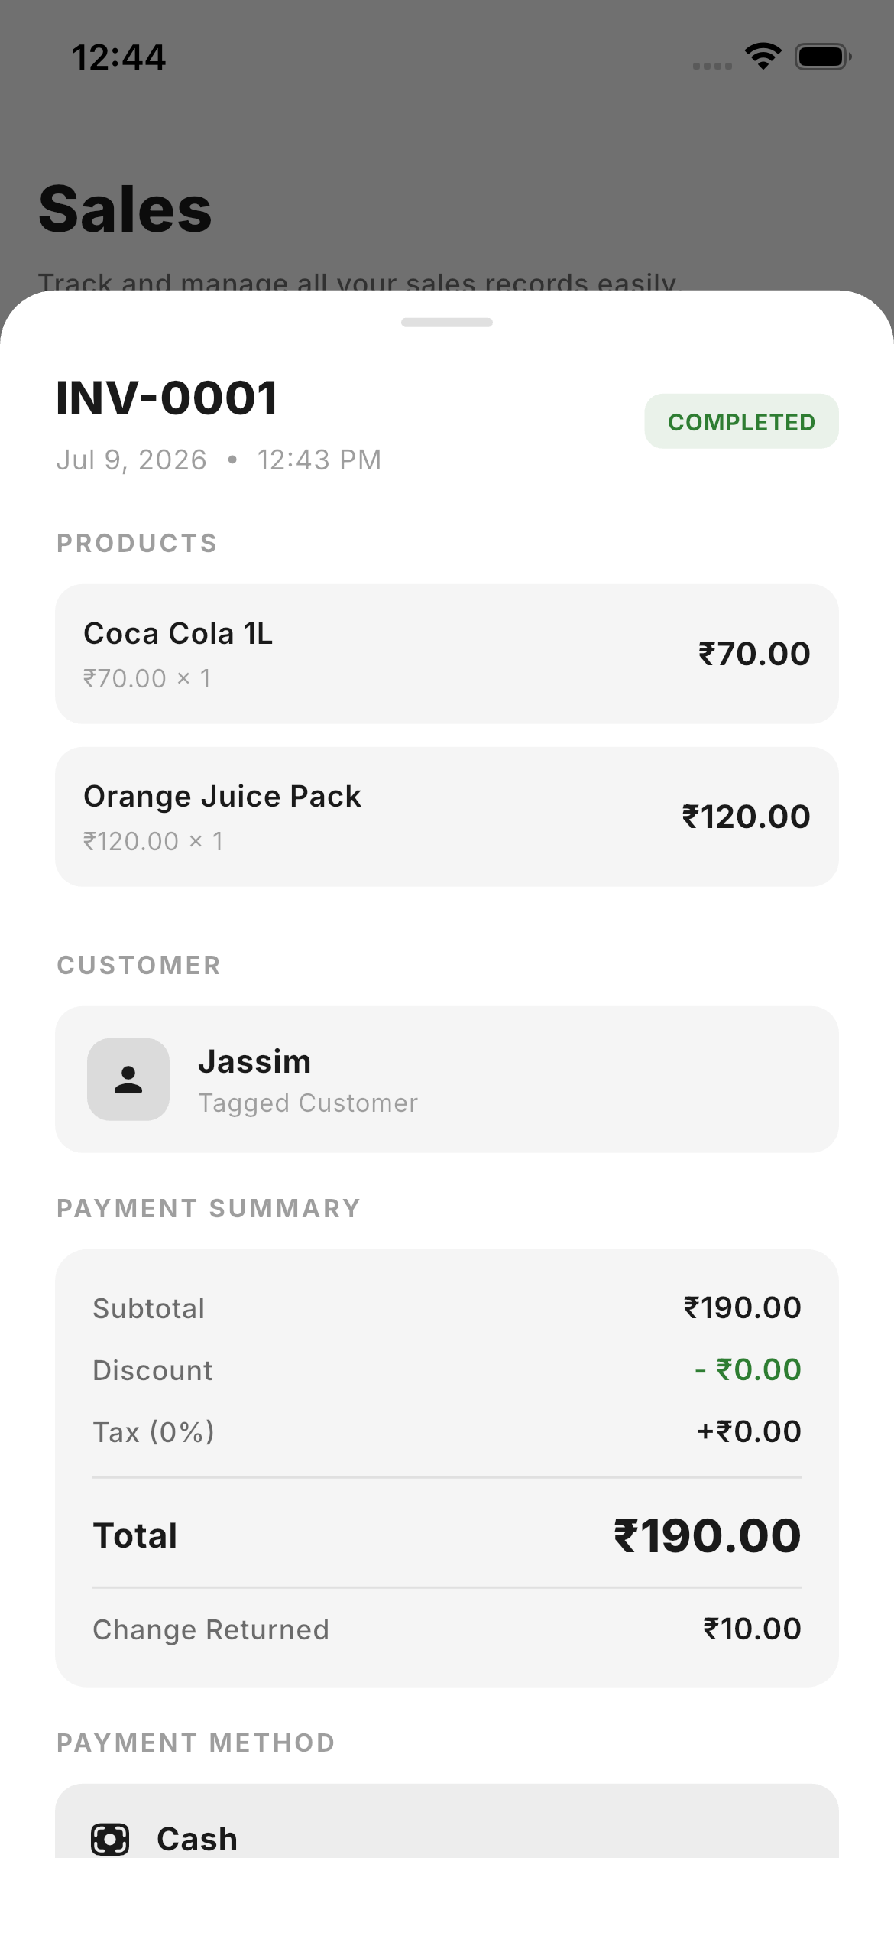Open the Coca Cola 1L product row
This screenshot has height=1936, width=894.
point(447,654)
